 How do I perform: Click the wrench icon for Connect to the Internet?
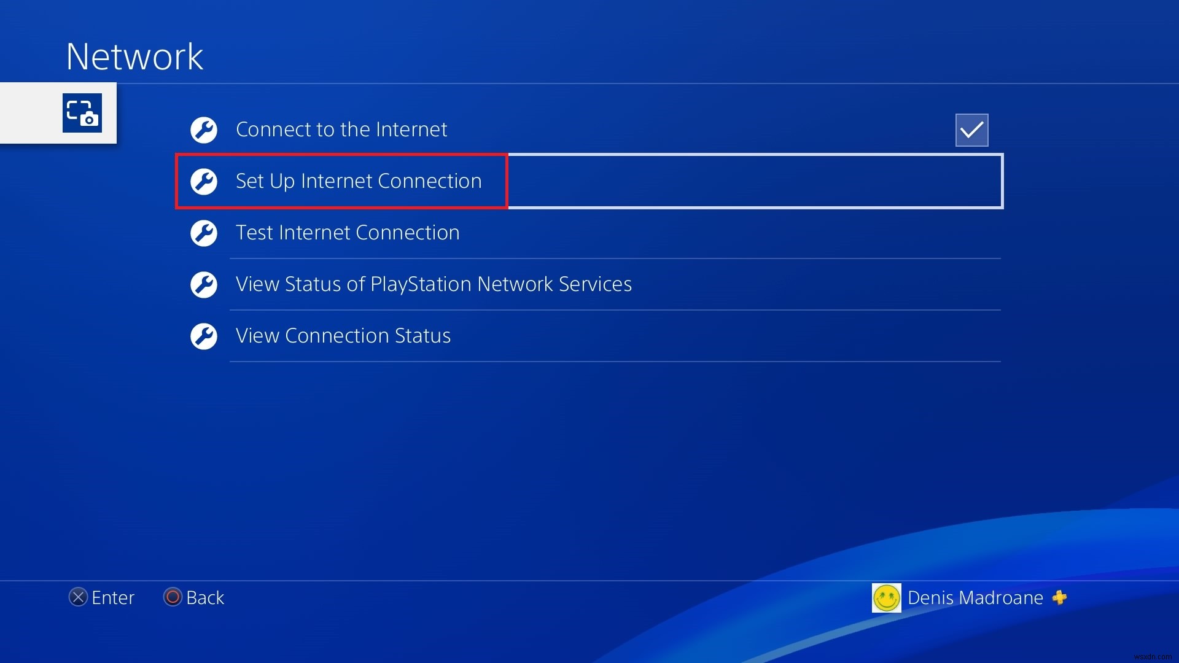[204, 129]
